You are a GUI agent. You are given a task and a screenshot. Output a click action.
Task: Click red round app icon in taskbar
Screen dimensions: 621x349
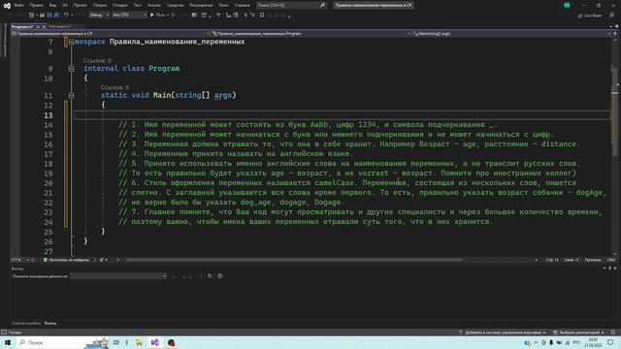pyautogui.click(x=171, y=342)
